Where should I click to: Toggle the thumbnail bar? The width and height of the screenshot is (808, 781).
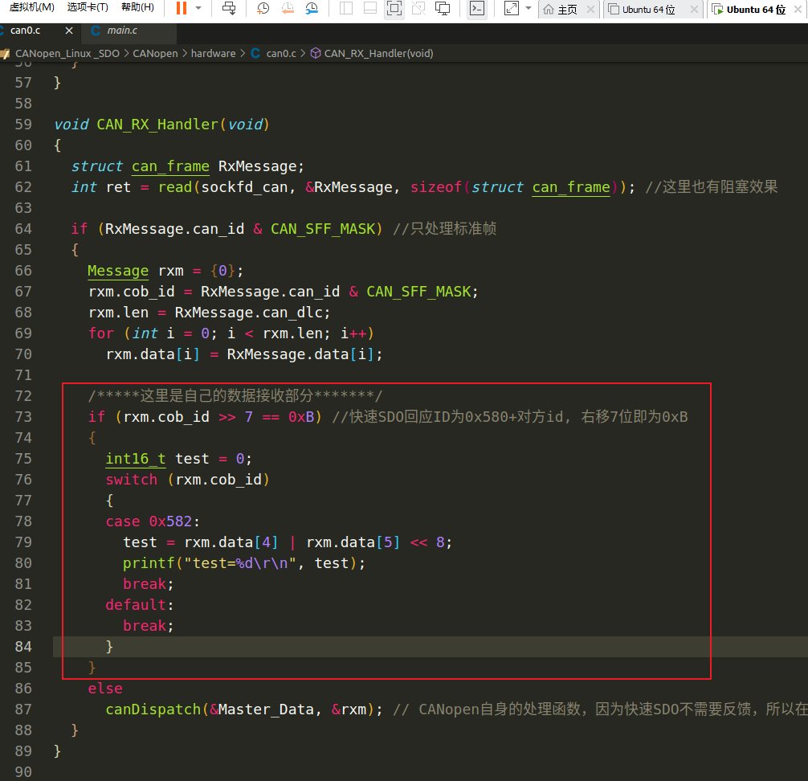click(369, 9)
